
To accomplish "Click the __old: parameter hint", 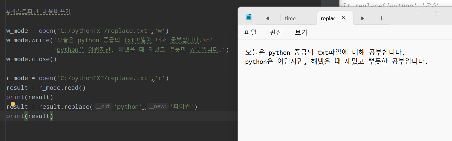I will tap(103, 107).
